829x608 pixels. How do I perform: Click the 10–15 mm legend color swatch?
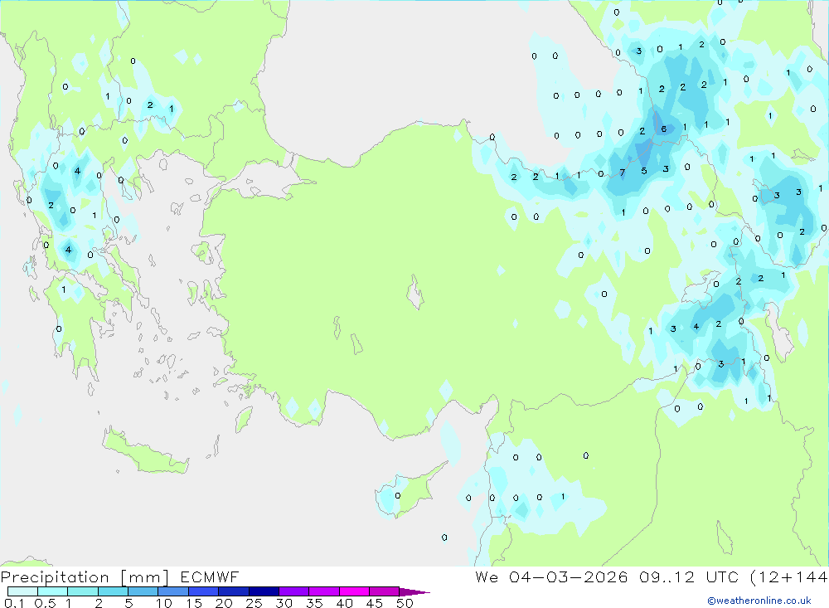click(173, 591)
